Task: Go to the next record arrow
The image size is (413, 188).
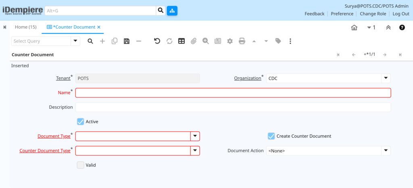Action: [x=385, y=55]
